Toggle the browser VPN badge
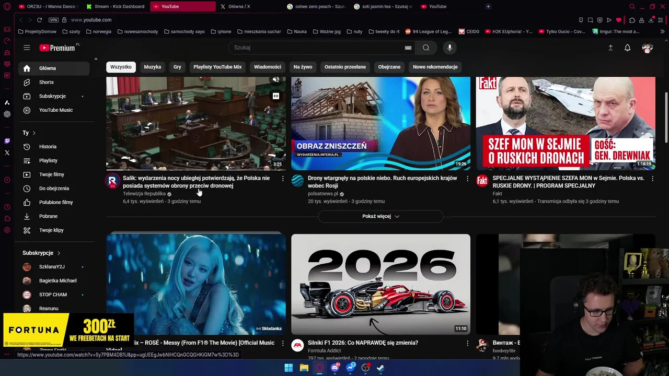 point(53,20)
